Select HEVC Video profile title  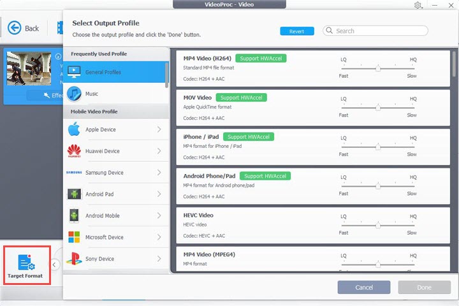click(198, 215)
